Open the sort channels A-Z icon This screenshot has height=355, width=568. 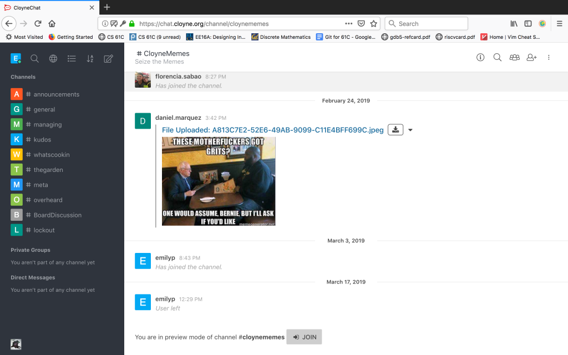click(x=90, y=58)
